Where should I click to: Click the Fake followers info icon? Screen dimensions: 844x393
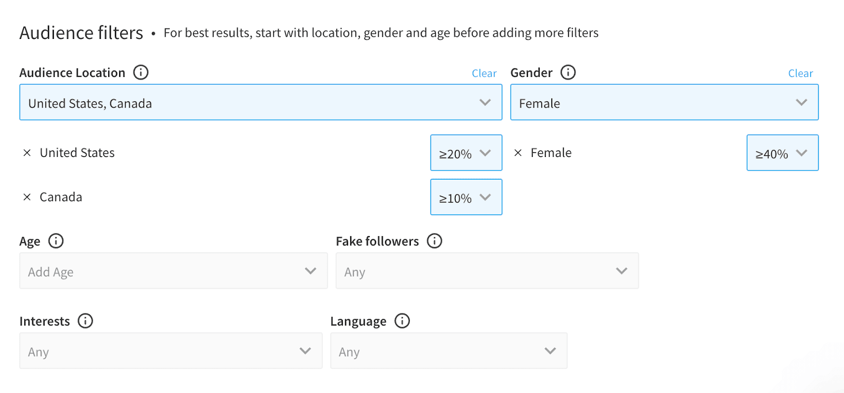click(x=435, y=241)
